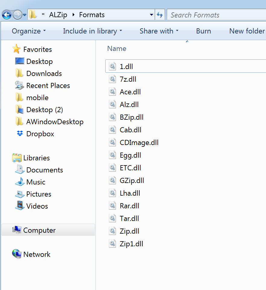This screenshot has height=290, width=266.
Task: Go back with the blue Back arrow
Action: click(x=7, y=15)
